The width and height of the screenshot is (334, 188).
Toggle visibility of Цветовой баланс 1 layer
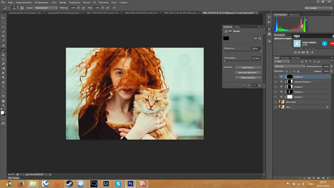(276, 82)
